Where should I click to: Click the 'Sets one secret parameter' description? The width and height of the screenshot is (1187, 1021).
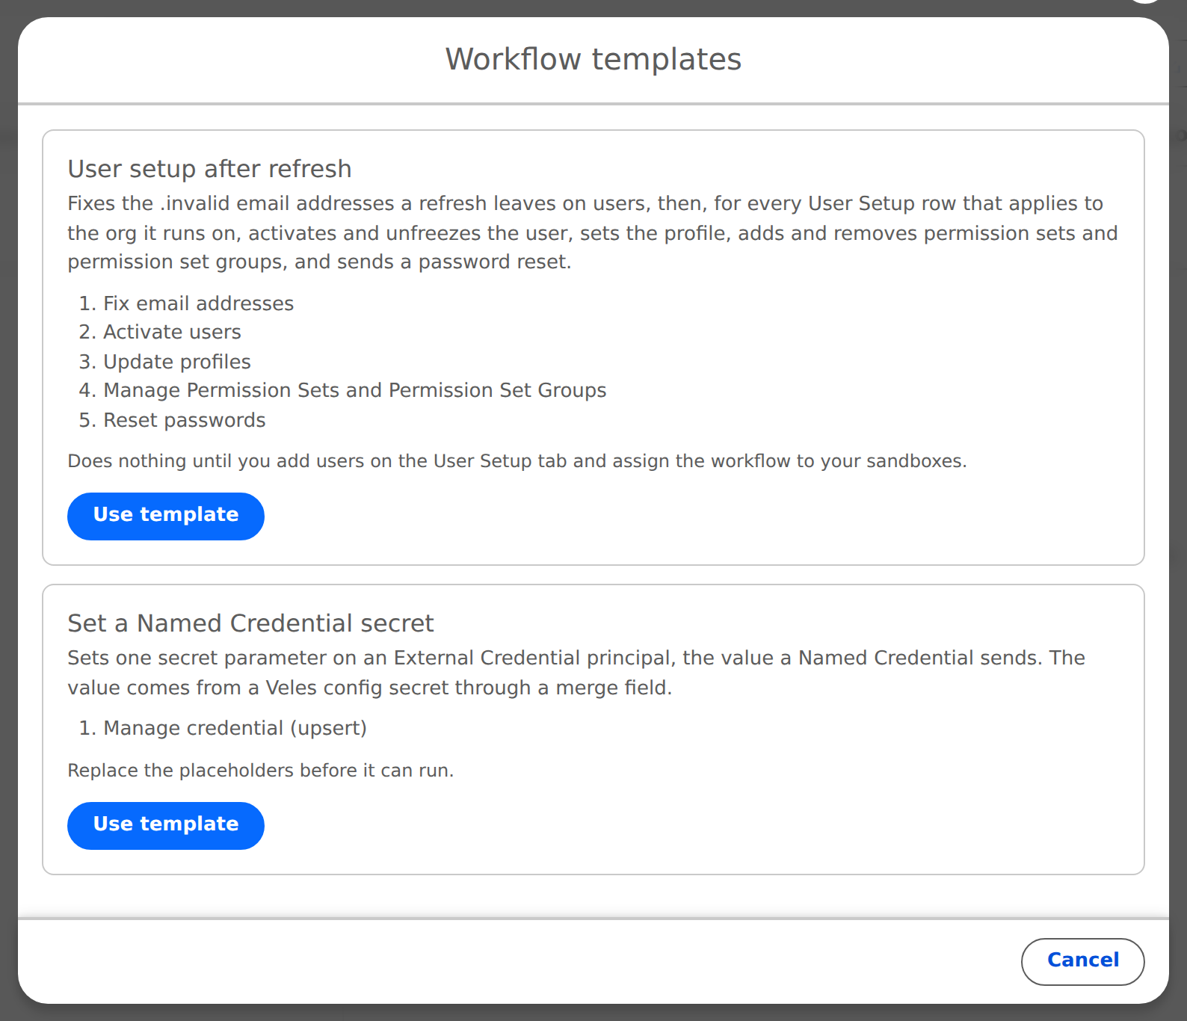[x=576, y=673]
